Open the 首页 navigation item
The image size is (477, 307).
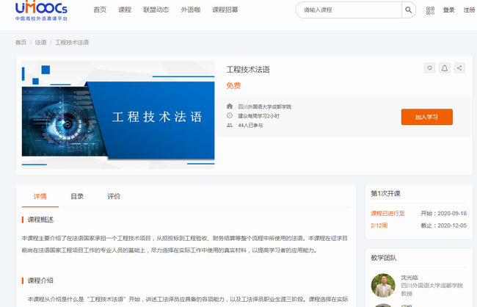100,10
